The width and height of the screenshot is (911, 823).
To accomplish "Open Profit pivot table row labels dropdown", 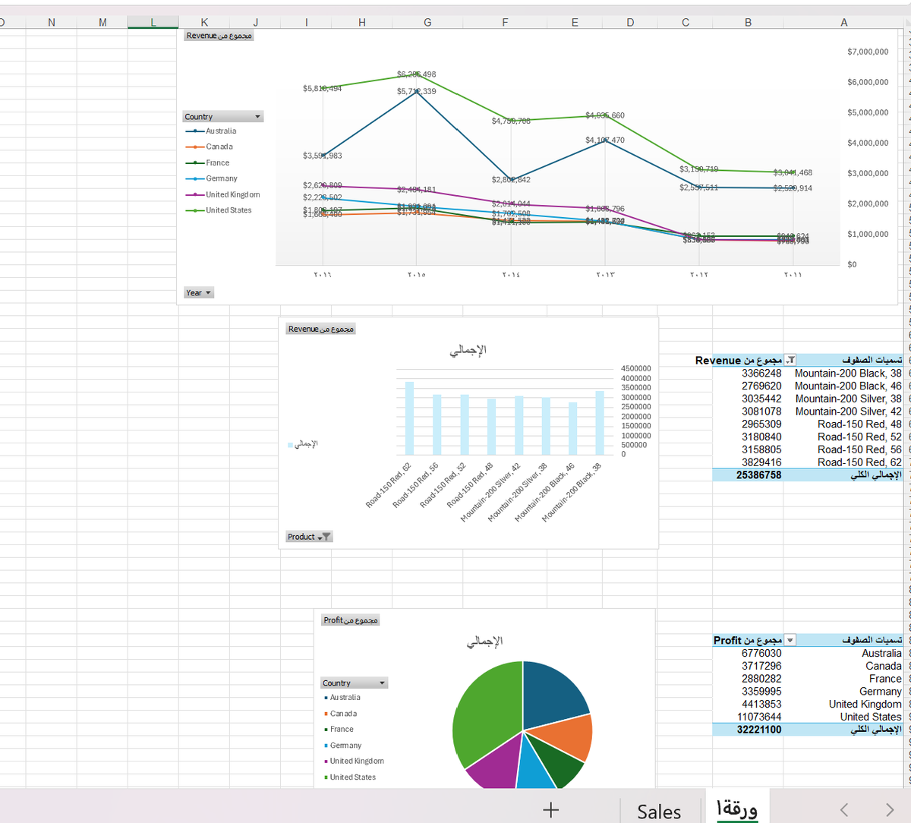I will [x=790, y=640].
